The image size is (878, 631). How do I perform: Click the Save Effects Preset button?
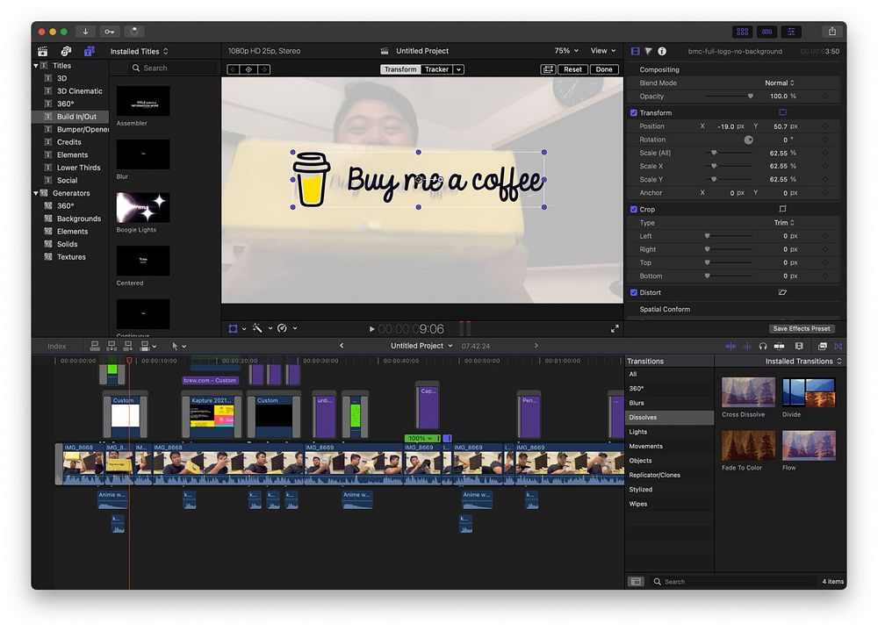pos(802,328)
